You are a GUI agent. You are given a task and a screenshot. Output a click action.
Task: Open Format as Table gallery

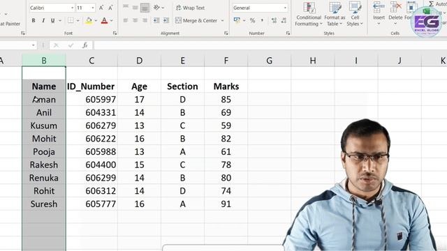tap(335, 14)
